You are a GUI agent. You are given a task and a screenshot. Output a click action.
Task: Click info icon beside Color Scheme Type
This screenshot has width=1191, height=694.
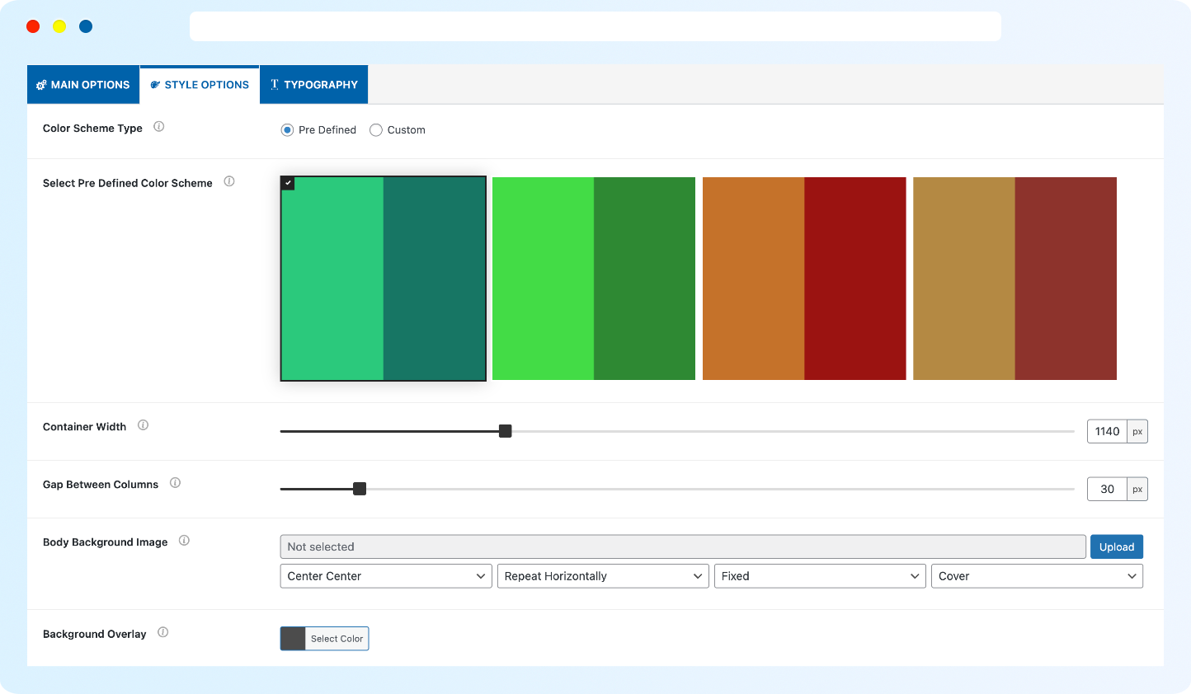pyautogui.click(x=159, y=127)
